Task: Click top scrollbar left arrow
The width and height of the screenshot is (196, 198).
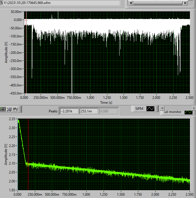Action: click(131, 3)
